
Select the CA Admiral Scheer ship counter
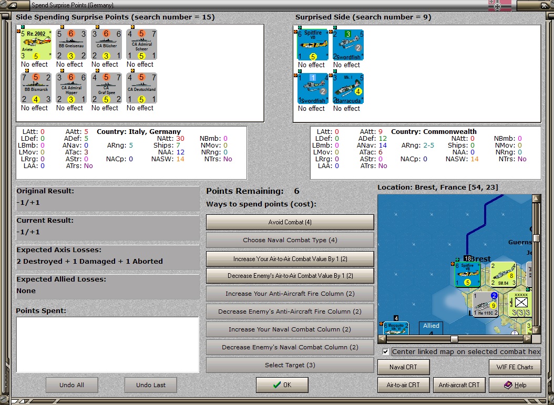[142, 45]
